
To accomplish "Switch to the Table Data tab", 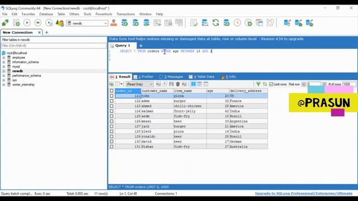I will [201, 77].
